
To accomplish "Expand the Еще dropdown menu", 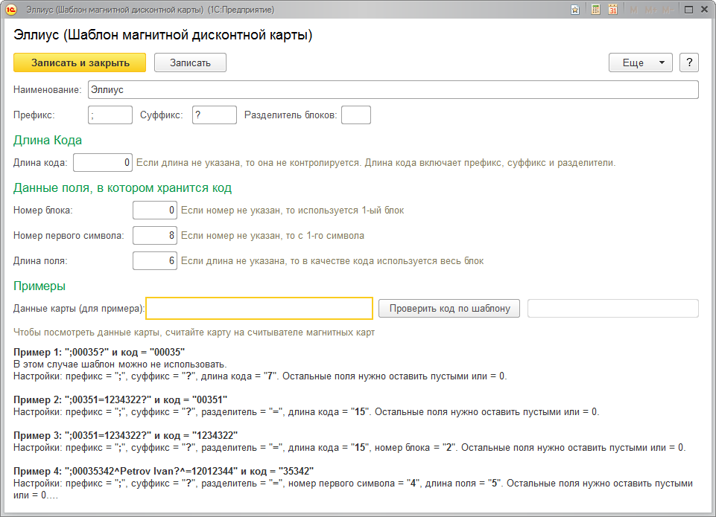I will click(x=641, y=63).
